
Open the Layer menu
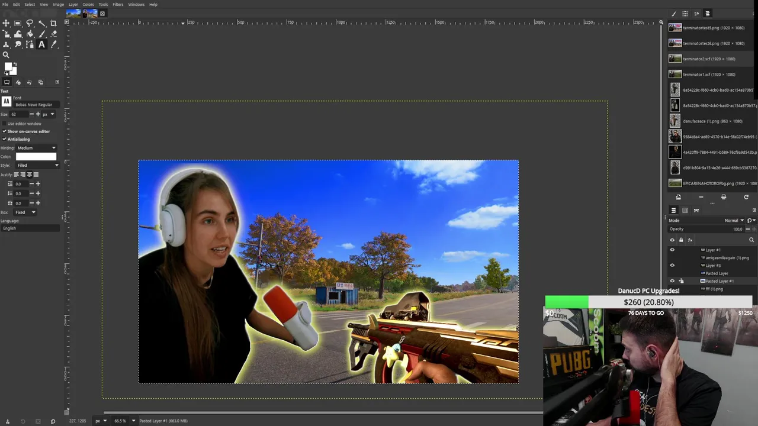point(73,4)
